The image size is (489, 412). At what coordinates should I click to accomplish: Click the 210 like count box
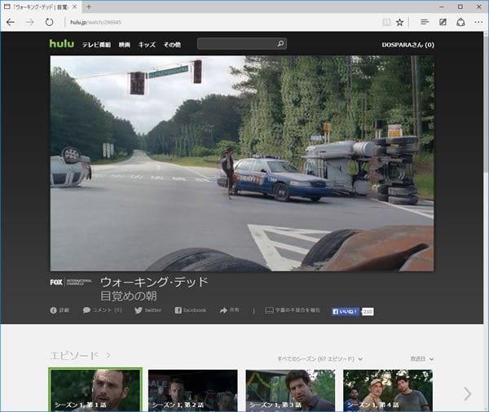[x=368, y=311]
